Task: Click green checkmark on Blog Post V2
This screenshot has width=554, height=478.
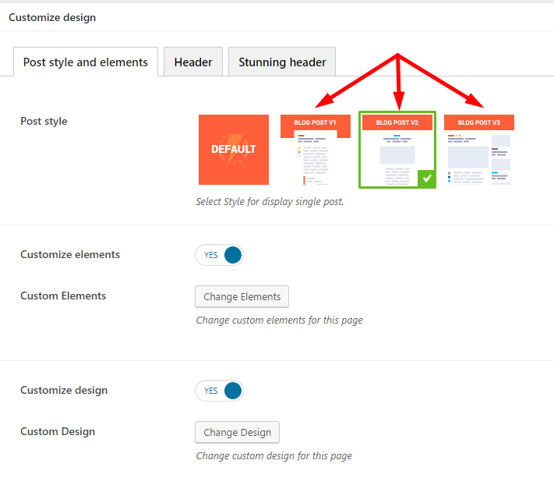Action: (x=427, y=179)
